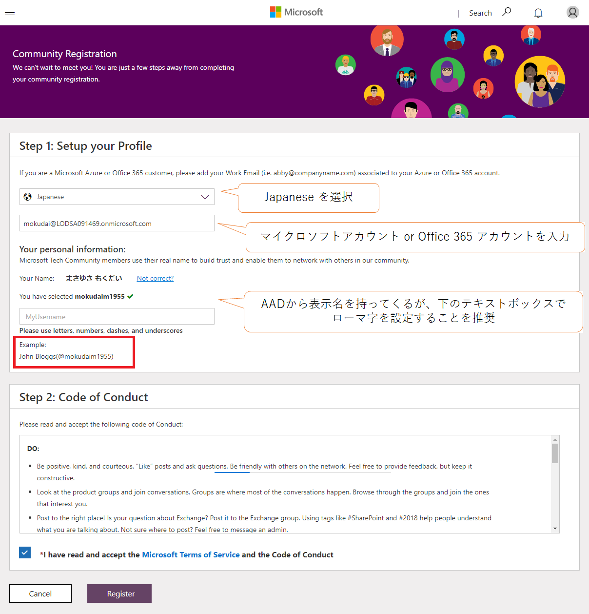Click the MyUsername input field
Screen dimensions: 589x614
click(x=117, y=316)
